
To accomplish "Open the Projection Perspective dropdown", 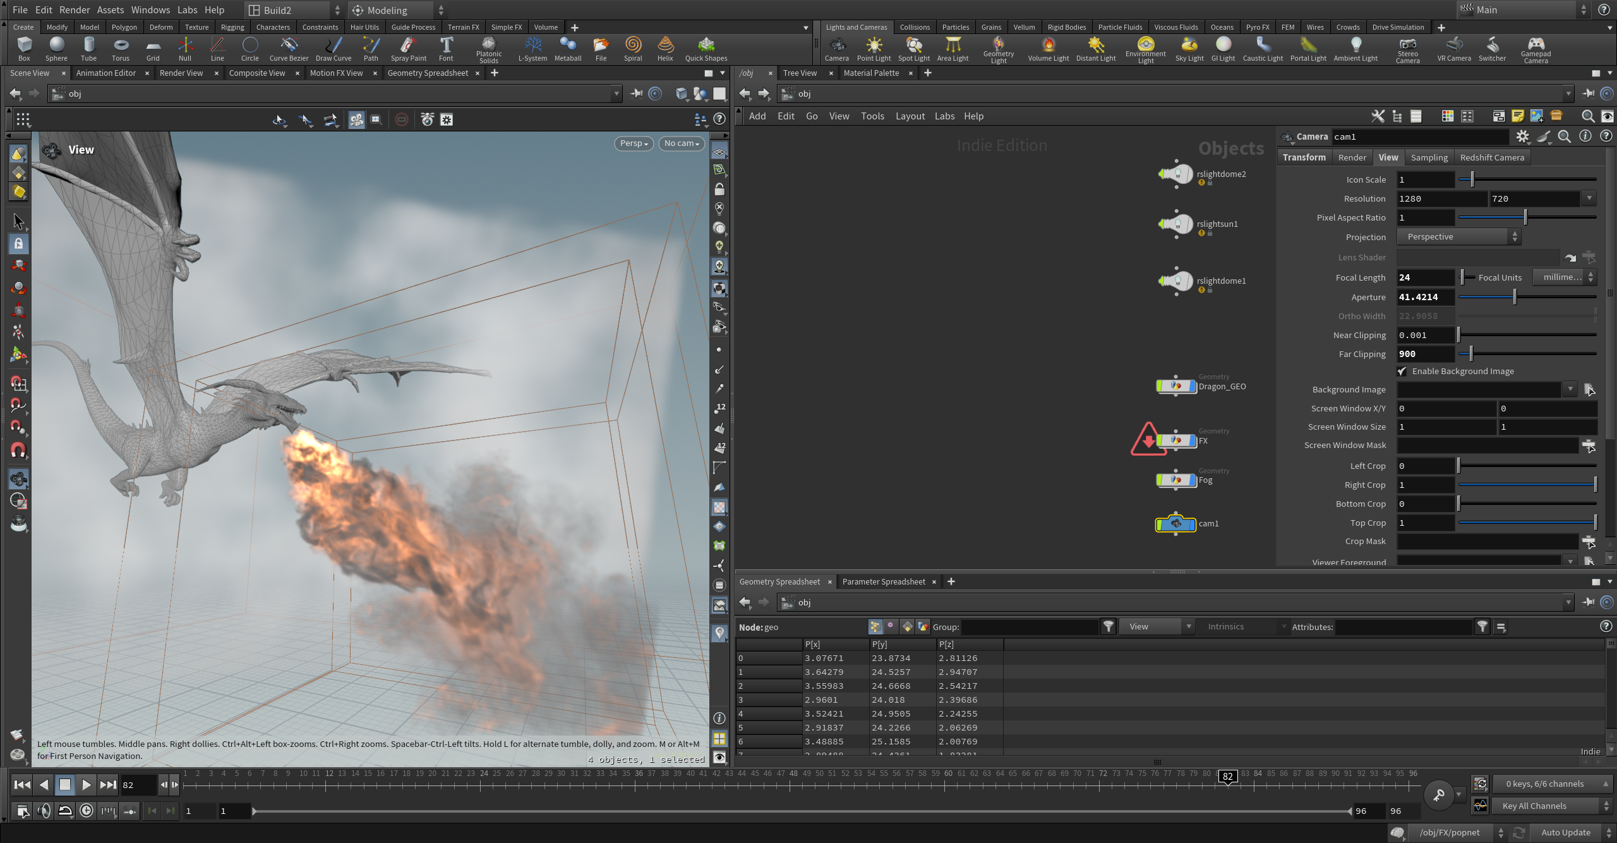I will click(1458, 237).
